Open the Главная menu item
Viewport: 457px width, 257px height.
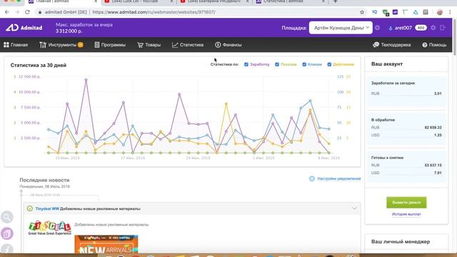[16, 45]
